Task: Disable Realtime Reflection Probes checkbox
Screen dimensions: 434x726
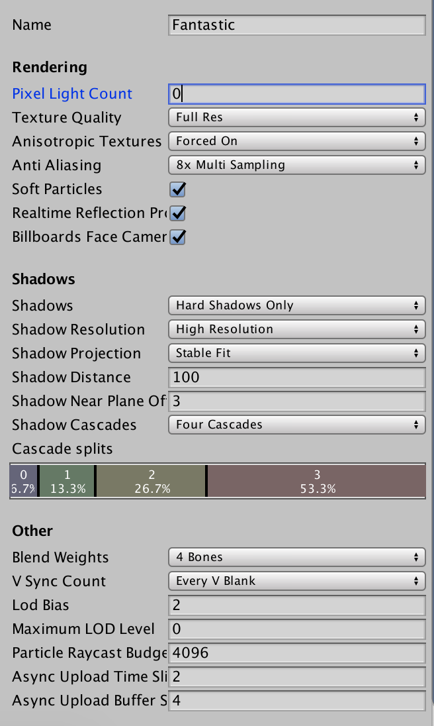Action: (177, 213)
